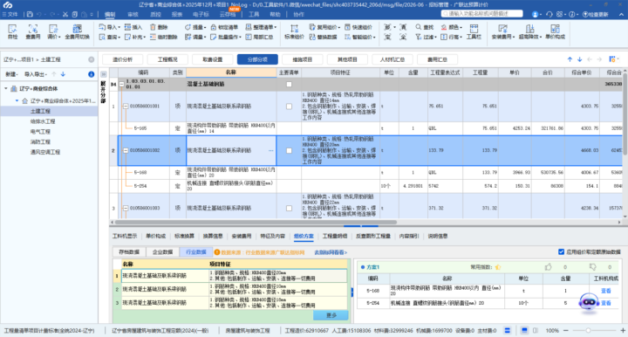Click the cut scissors icon

pos(65,14)
